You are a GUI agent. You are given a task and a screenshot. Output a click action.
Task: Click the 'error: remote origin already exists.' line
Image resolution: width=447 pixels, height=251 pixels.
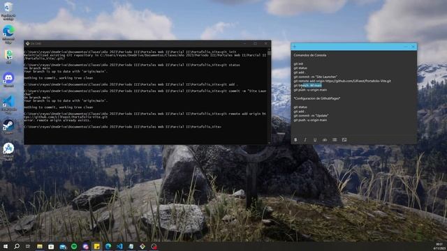(x=57, y=120)
